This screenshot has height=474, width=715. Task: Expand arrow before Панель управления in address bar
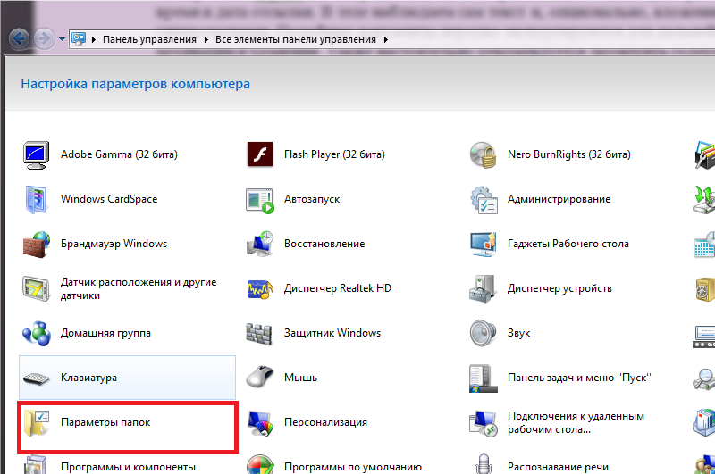click(x=94, y=39)
